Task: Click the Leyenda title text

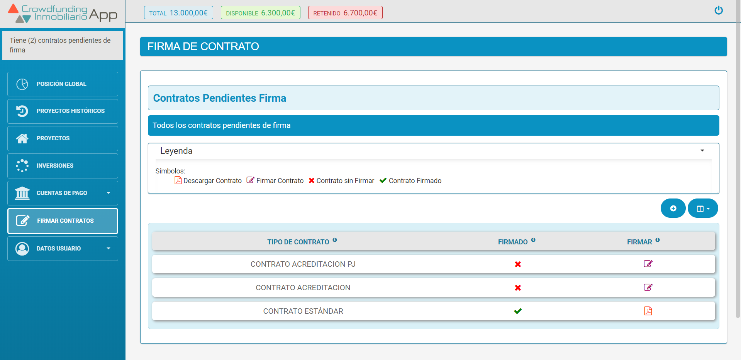Action: [x=176, y=151]
